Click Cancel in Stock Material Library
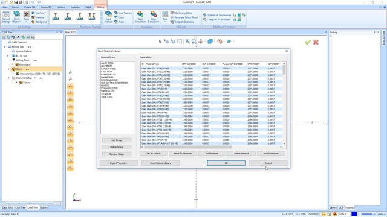The width and height of the screenshot is (387, 217). [x=268, y=163]
